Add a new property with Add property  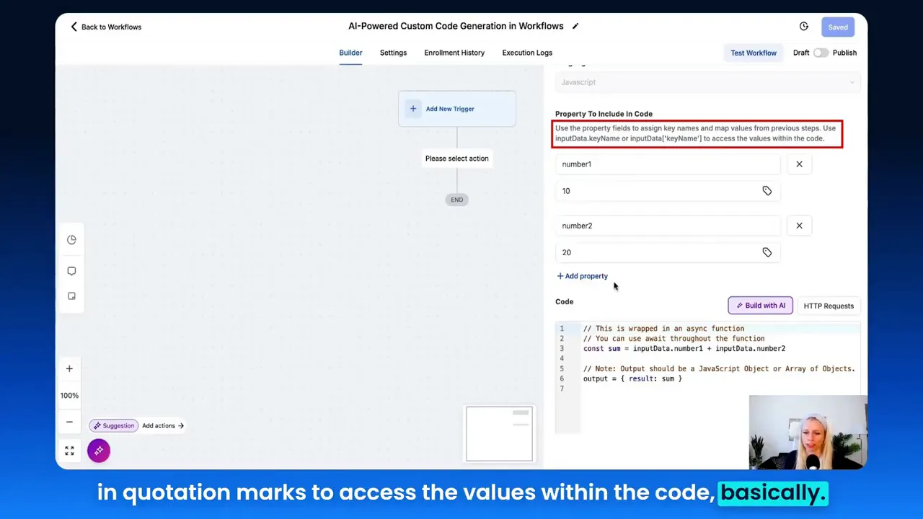(582, 276)
